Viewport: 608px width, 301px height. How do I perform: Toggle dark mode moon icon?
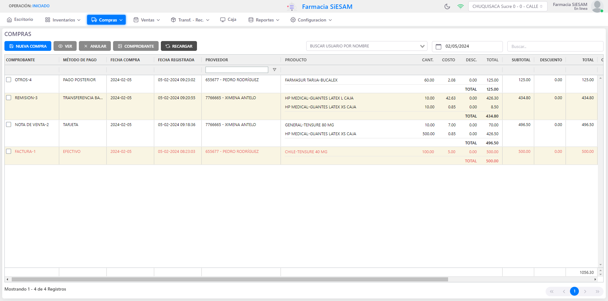coord(447,6)
